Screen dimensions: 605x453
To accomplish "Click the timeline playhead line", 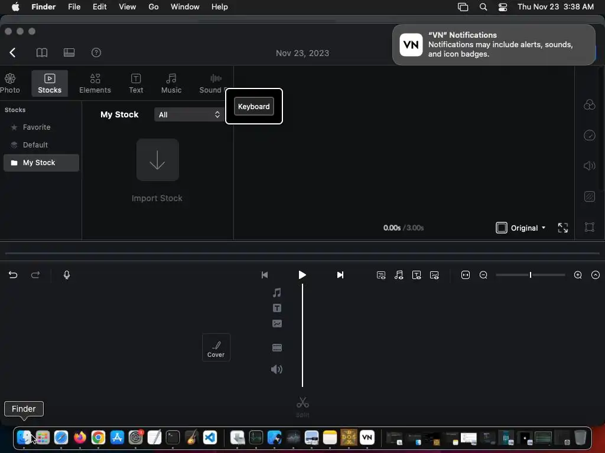I will tap(302, 335).
